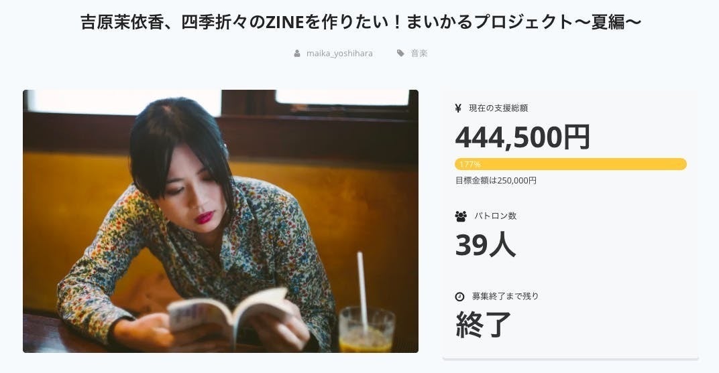This screenshot has width=719, height=373.
Task: Click the project title heading
Action: (360, 21)
